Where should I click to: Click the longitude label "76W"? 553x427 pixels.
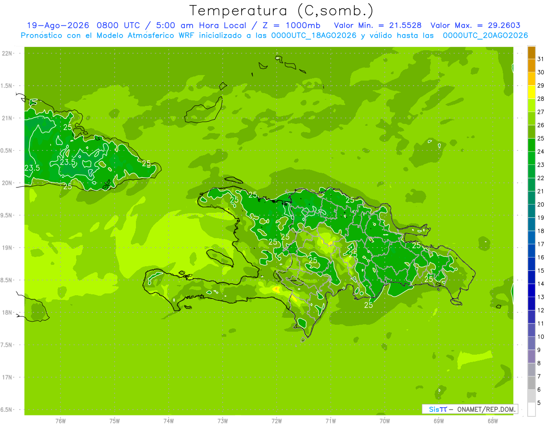pos(60,421)
